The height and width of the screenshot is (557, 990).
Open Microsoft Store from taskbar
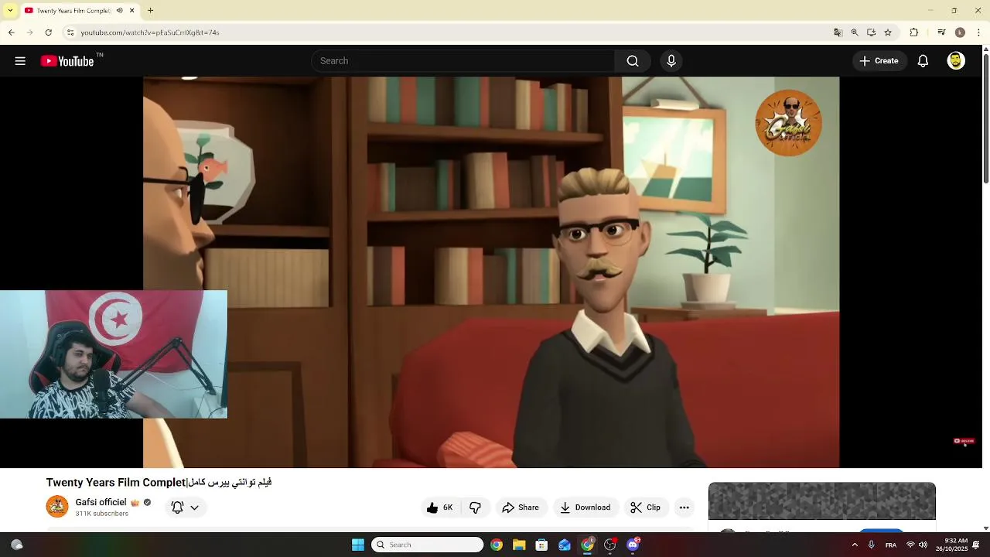[541, 545]
